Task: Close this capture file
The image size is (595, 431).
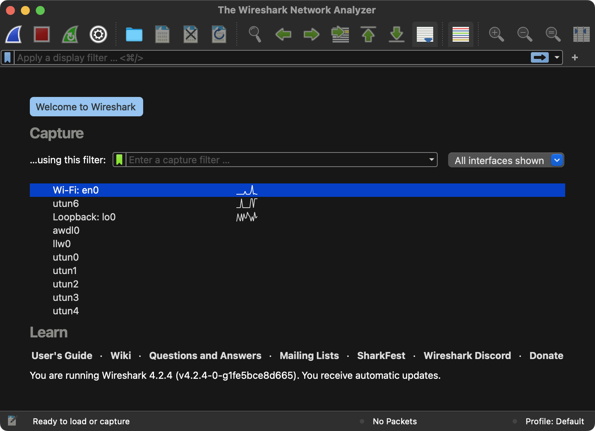Action: pos(191,34)
